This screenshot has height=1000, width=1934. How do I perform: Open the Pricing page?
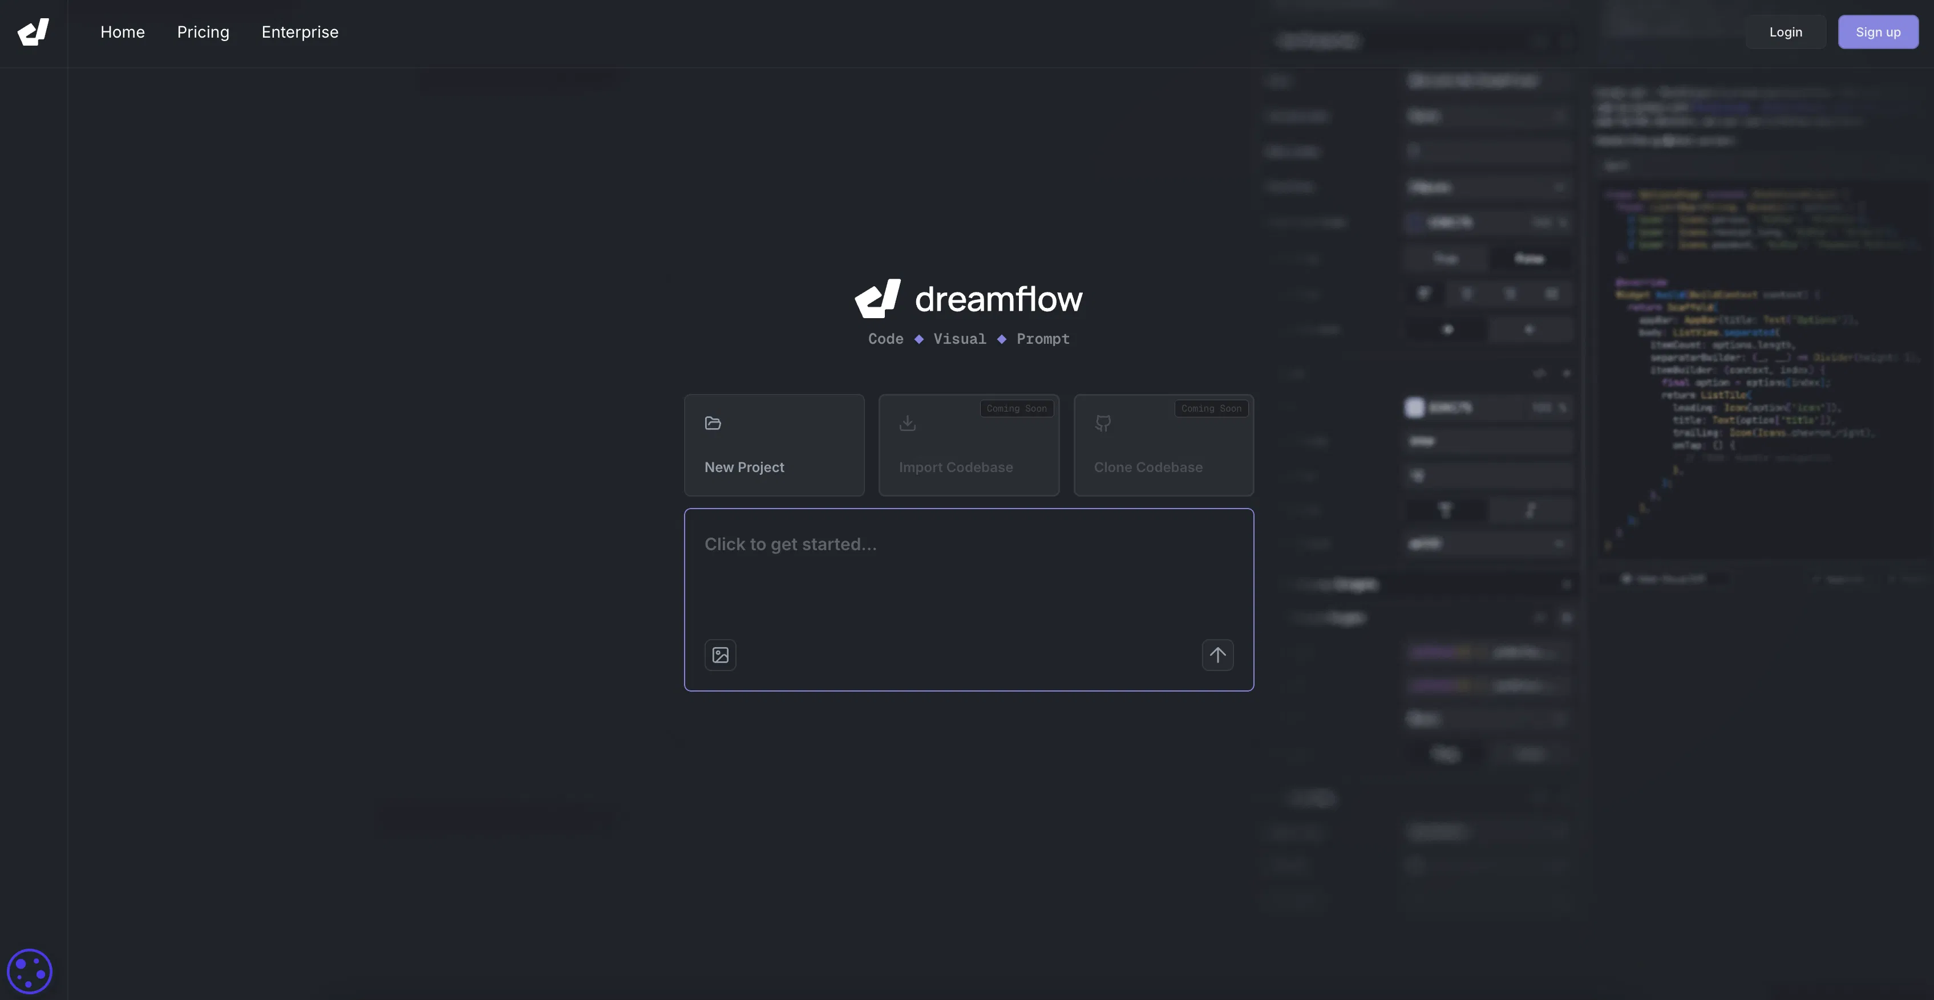tap(203, 31)
